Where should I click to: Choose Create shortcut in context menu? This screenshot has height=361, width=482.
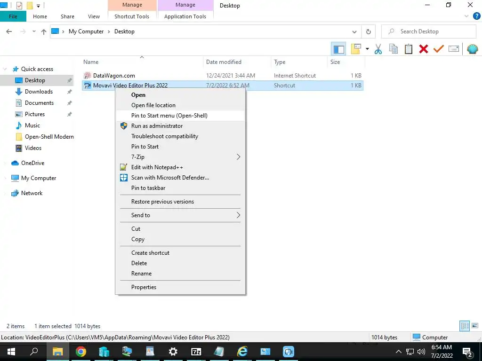pos(180,252)
